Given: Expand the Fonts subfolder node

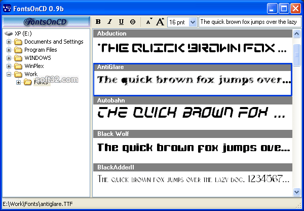Looking at the screenshot, I should tap(18, 82).
